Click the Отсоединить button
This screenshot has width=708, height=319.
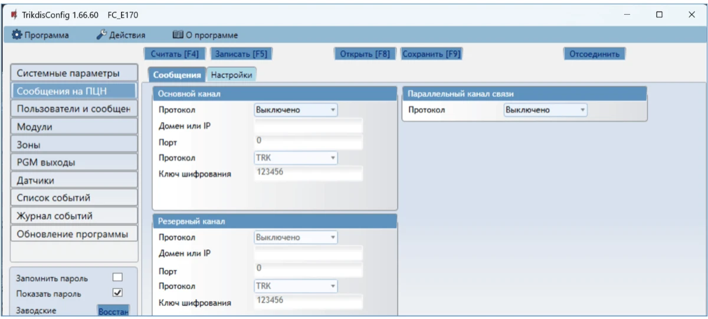coord(594,54)
